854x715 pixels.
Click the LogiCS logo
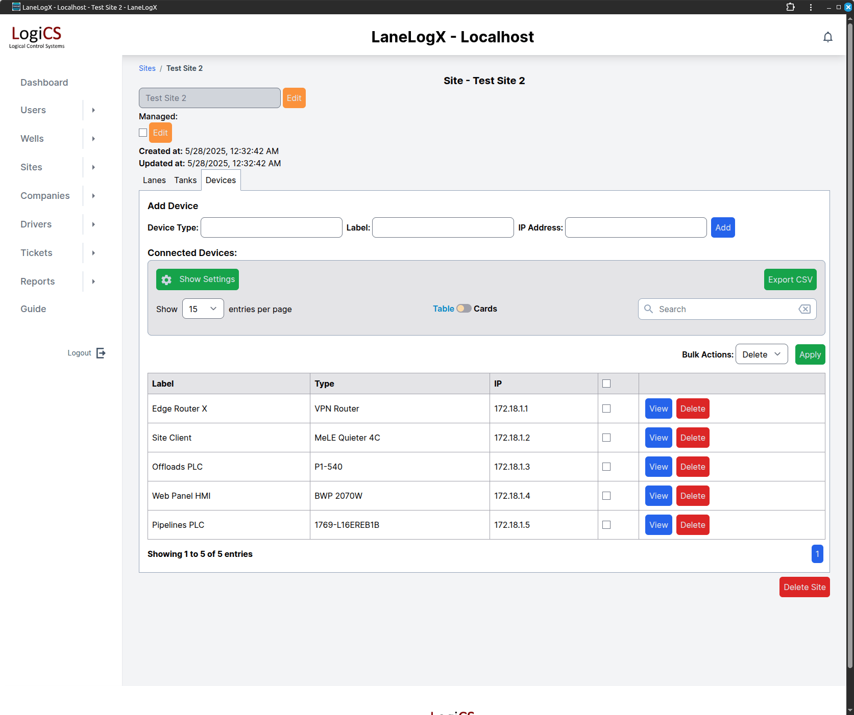click(37, 37)
